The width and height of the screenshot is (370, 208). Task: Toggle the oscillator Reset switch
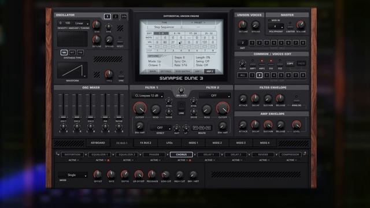tap(120, 42)
